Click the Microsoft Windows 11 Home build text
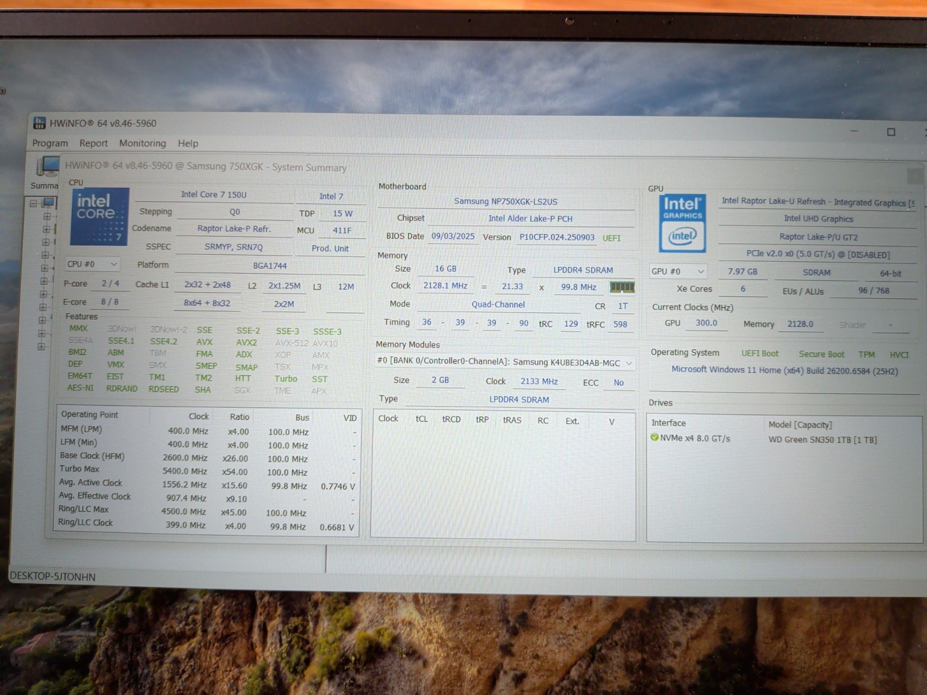This screenshot has height=695, width=927. click(x=784, y=370)
